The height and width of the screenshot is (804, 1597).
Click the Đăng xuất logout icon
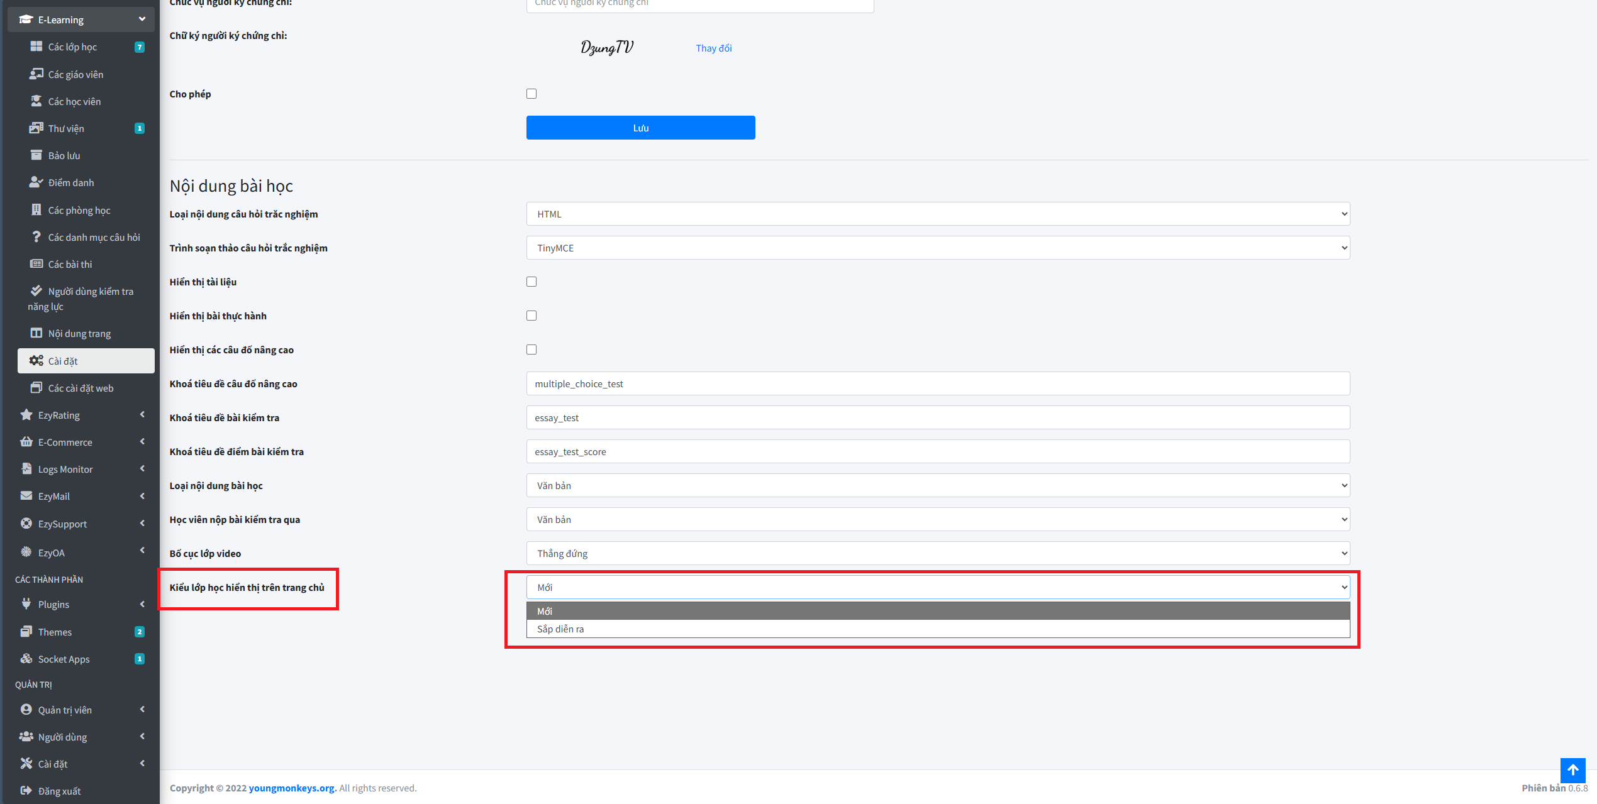26,791
